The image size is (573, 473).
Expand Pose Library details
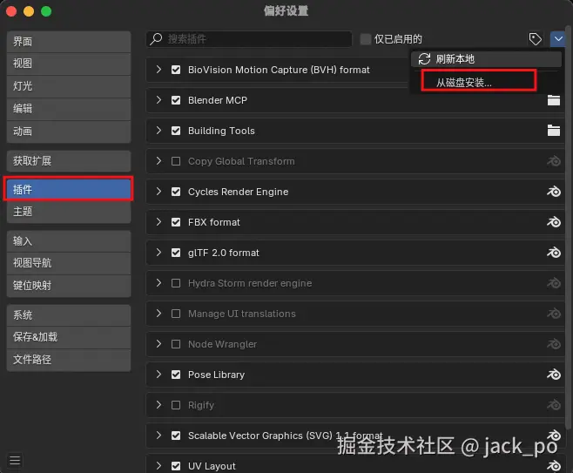pos(158,374)
